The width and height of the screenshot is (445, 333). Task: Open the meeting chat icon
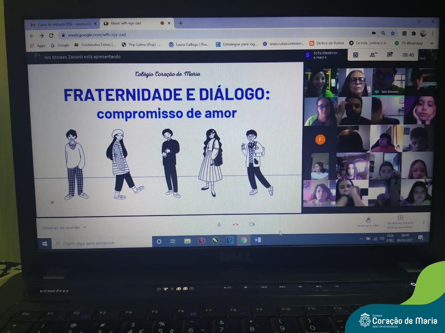[390, 55]
